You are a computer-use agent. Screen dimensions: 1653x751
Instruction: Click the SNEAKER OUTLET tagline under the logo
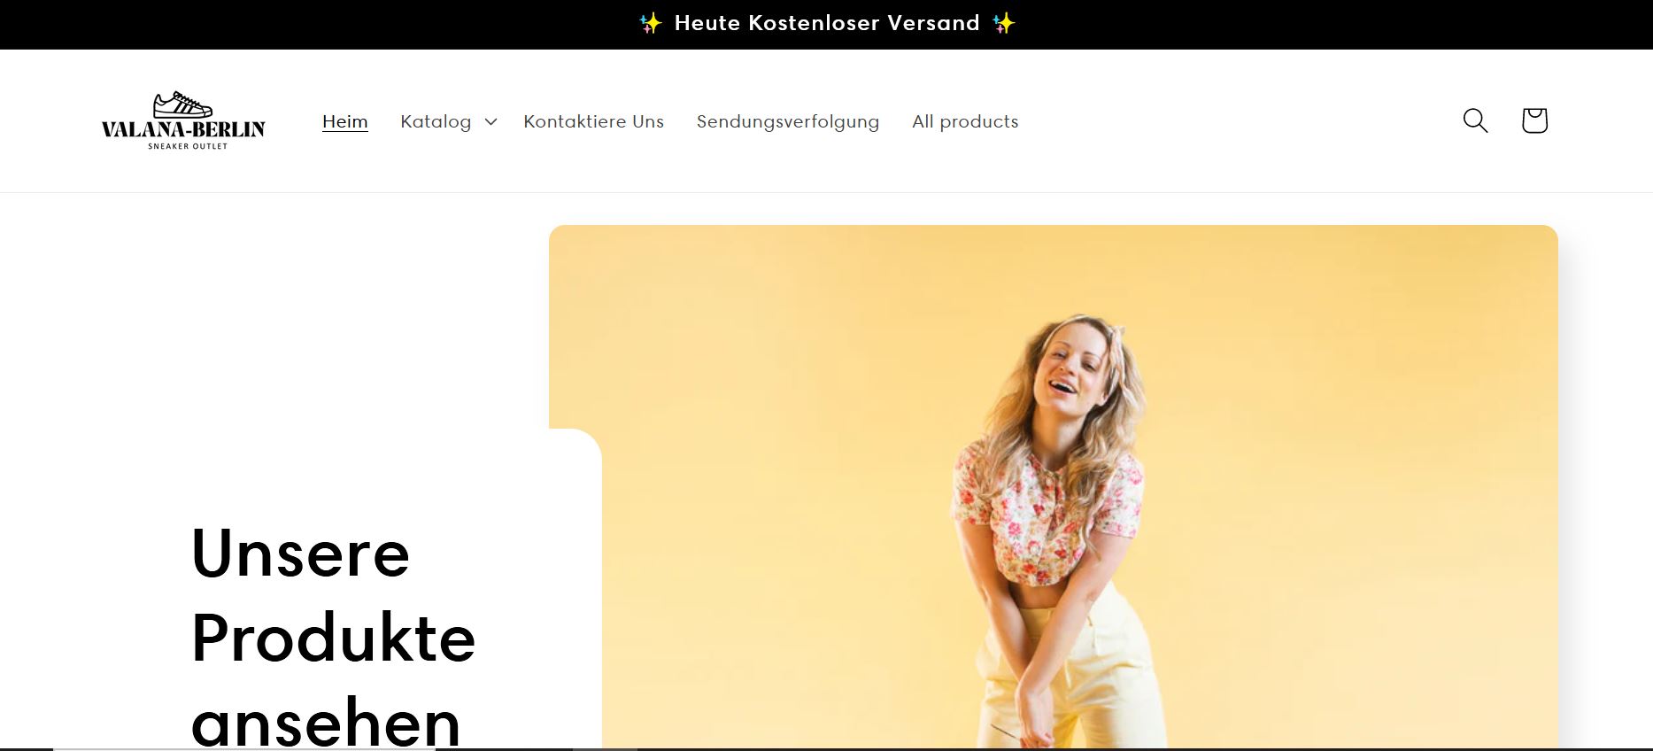pos(188,146)
